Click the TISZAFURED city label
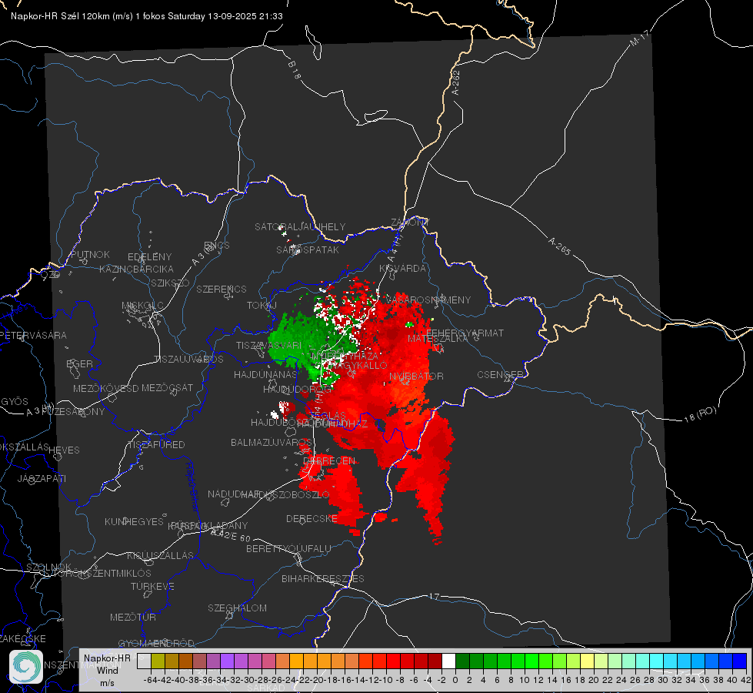 pos(156,445)
